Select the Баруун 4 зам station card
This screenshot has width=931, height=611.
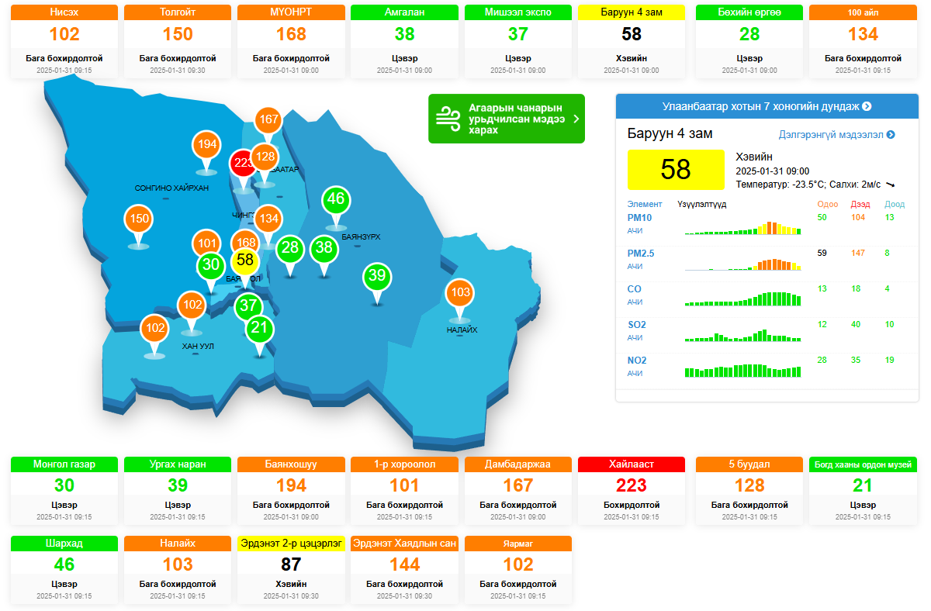point(632,41)
